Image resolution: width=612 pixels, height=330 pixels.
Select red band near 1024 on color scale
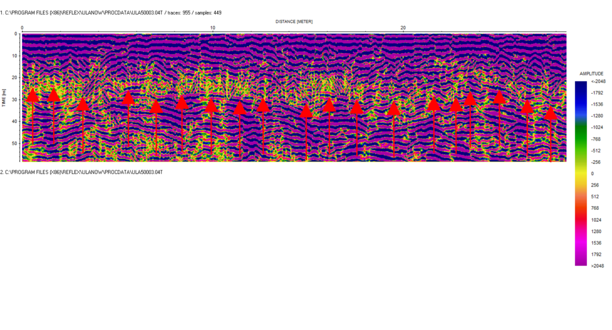click(x=580, y=219)
